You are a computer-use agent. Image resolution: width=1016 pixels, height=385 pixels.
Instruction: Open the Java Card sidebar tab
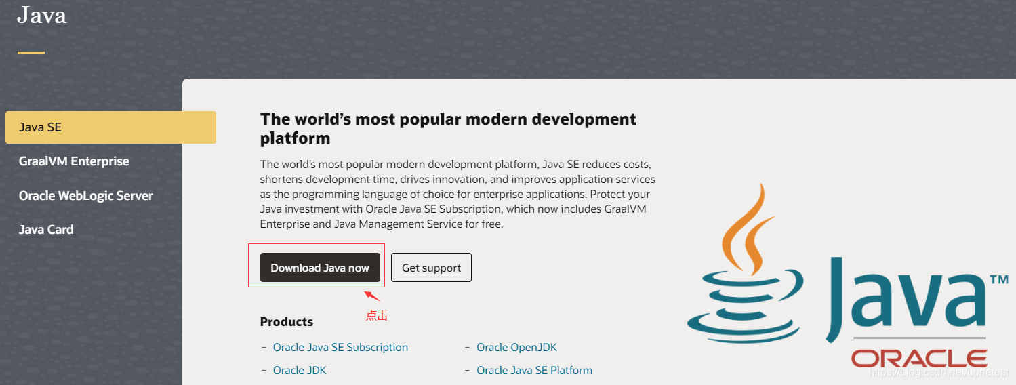(46, 230)
